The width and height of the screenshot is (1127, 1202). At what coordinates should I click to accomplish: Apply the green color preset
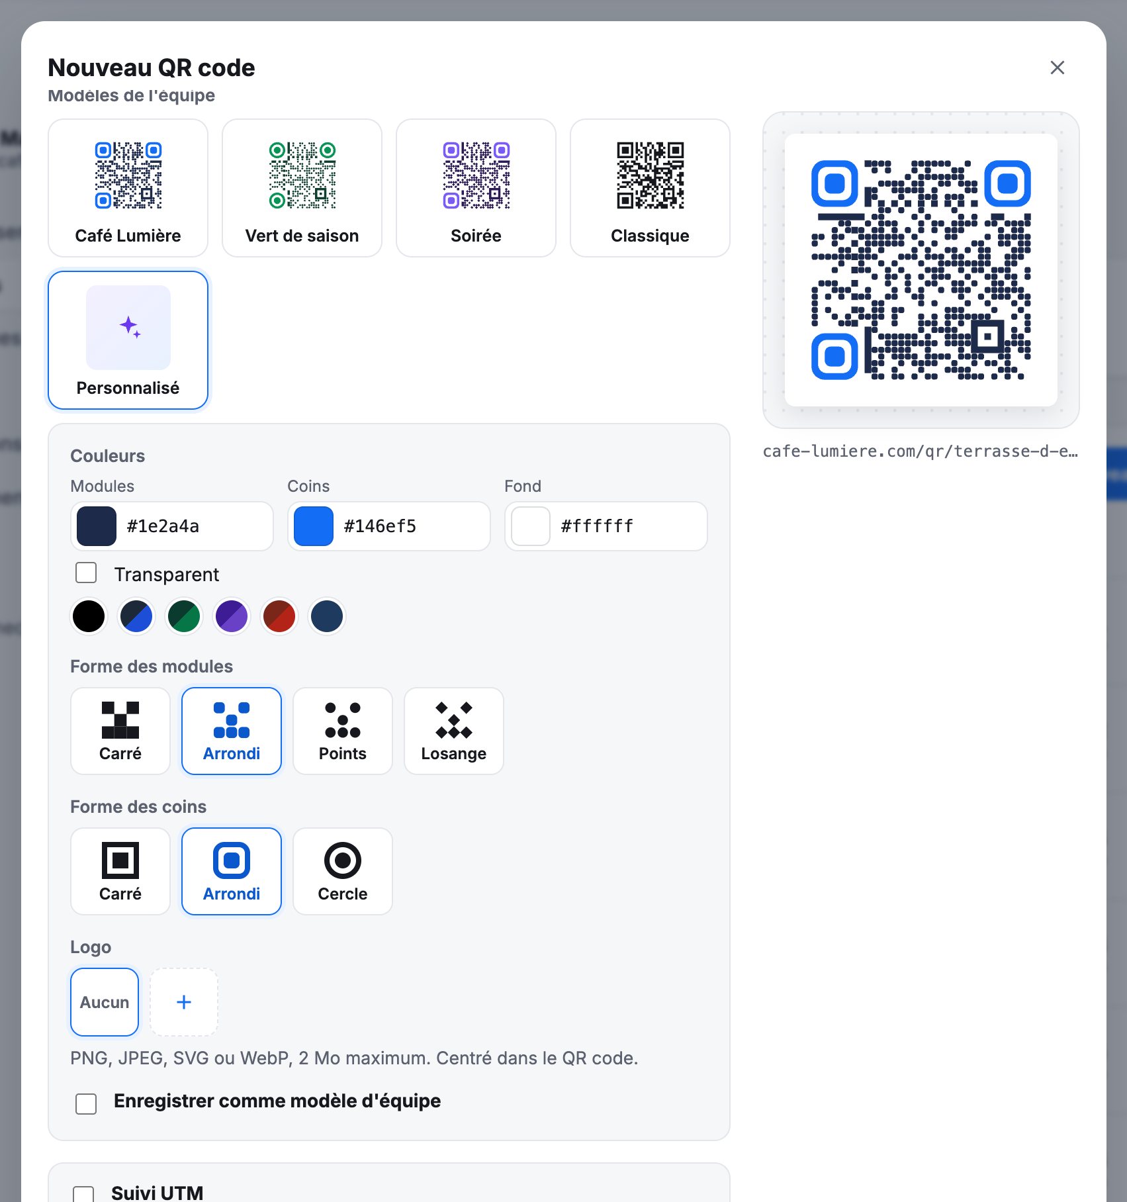(184, 616)
